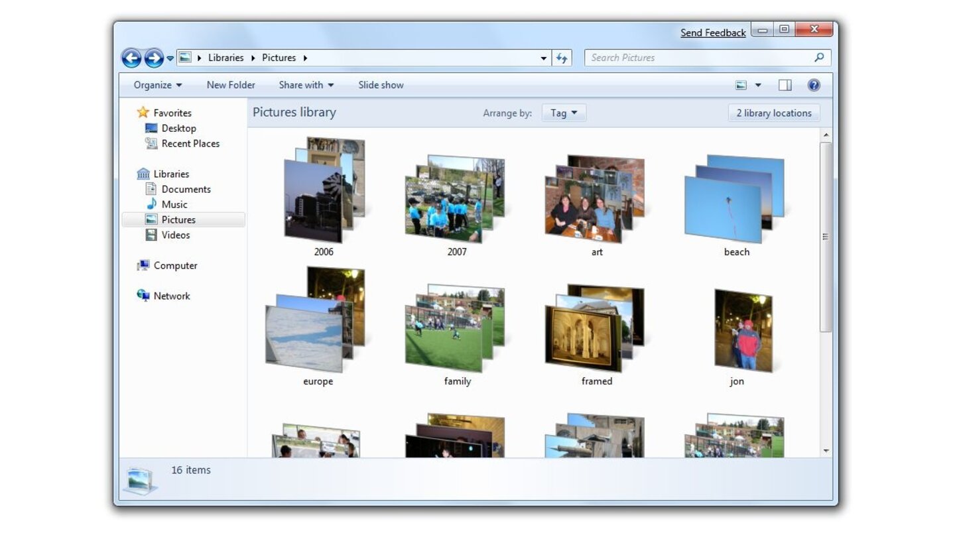Open the Videos library in sidebar

click(176, 235)
